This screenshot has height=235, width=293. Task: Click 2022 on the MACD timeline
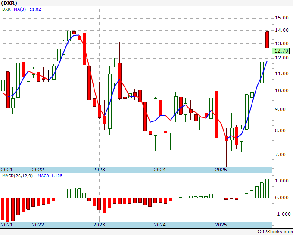pyautogui.click(x=38, y=225)
